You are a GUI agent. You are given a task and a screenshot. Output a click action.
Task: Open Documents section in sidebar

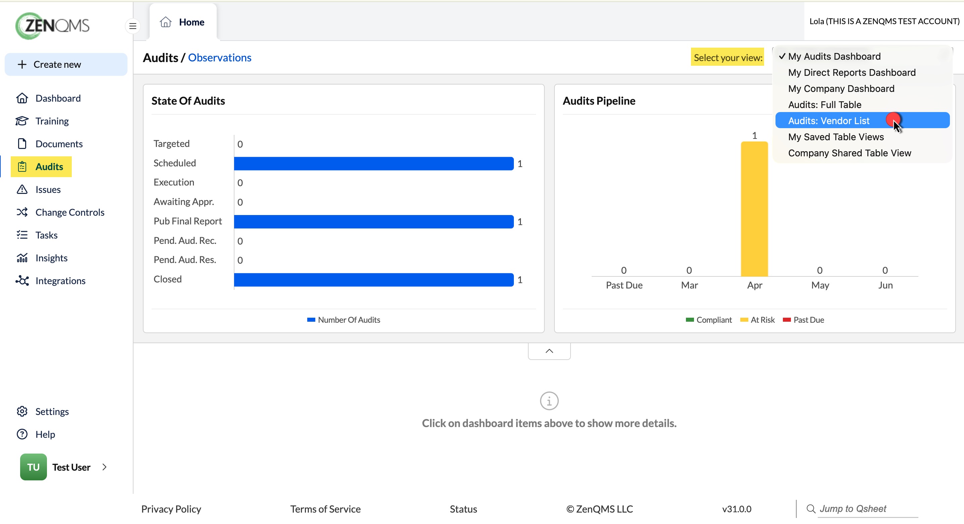(x=59, y=144)
